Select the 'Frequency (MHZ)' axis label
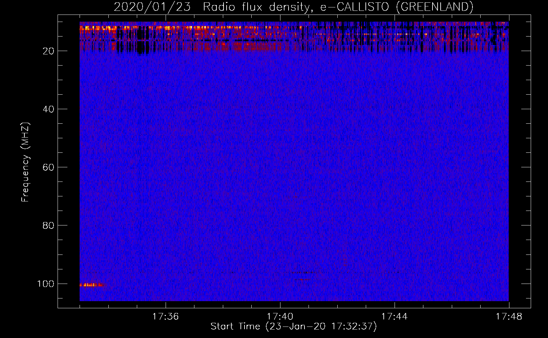 coord(25,162)
